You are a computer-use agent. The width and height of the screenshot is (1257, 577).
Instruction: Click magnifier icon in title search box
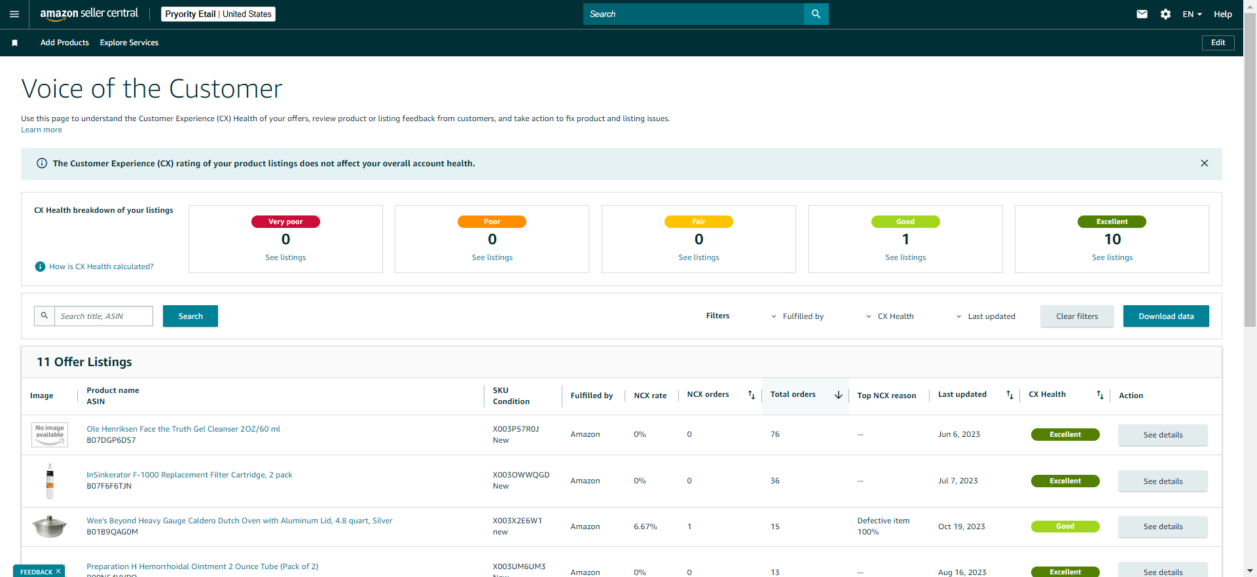tap(45, 316)
